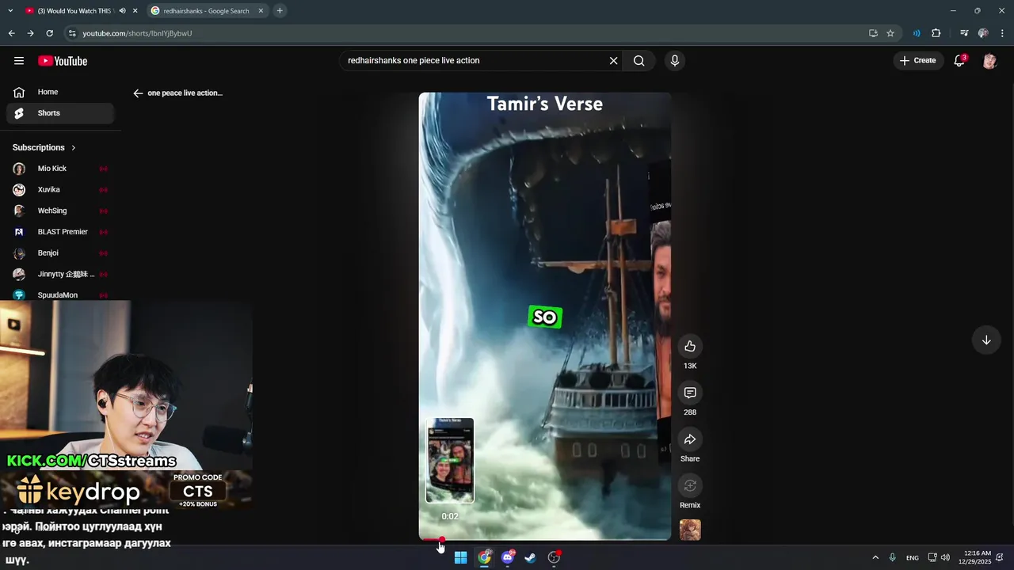Open the Create button menu

point(918,60)
